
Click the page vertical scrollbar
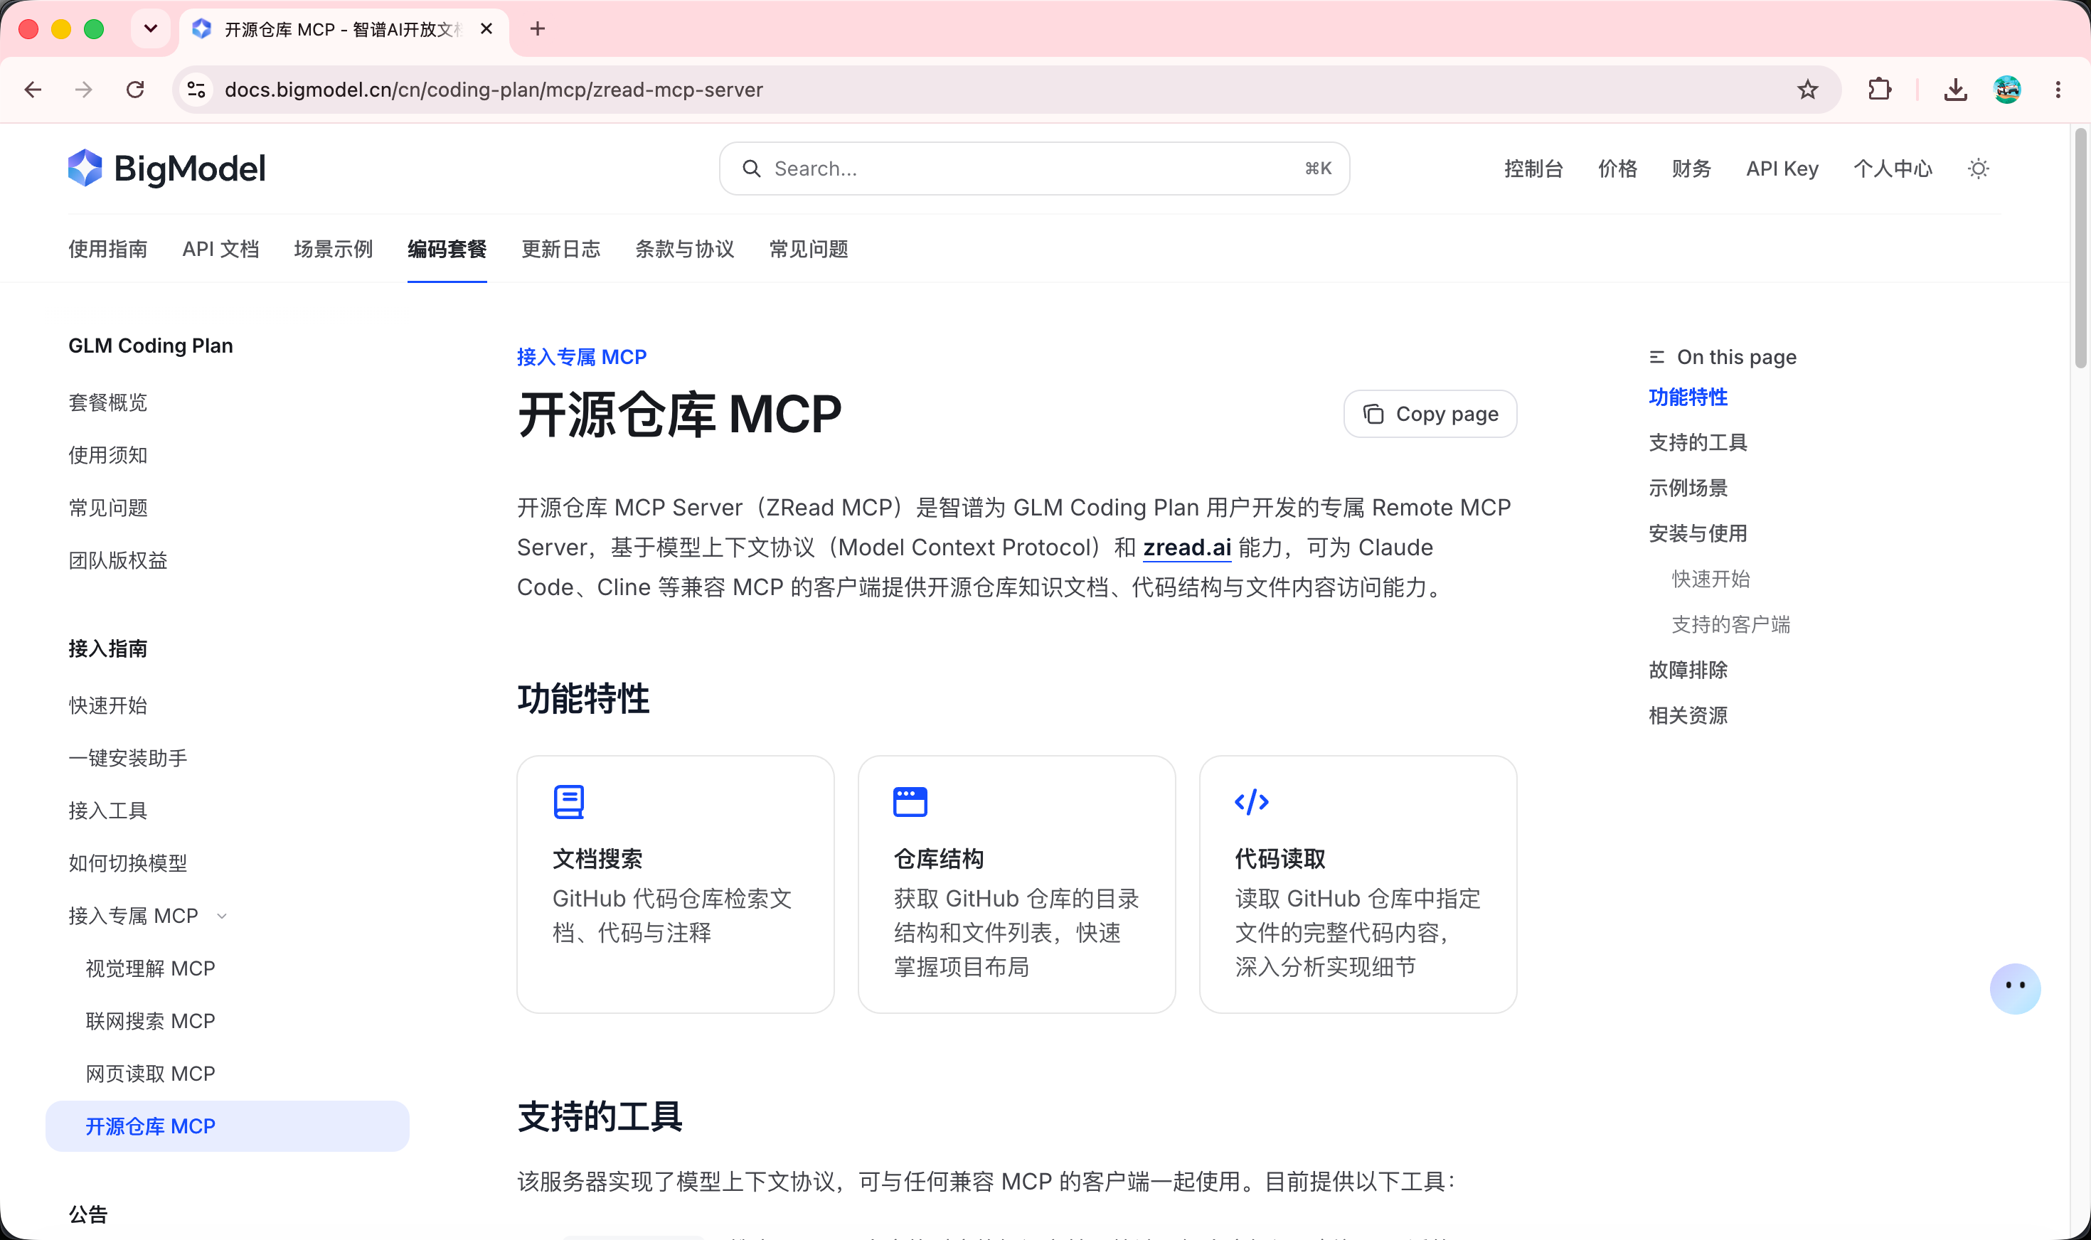(x=2080, y=249)
